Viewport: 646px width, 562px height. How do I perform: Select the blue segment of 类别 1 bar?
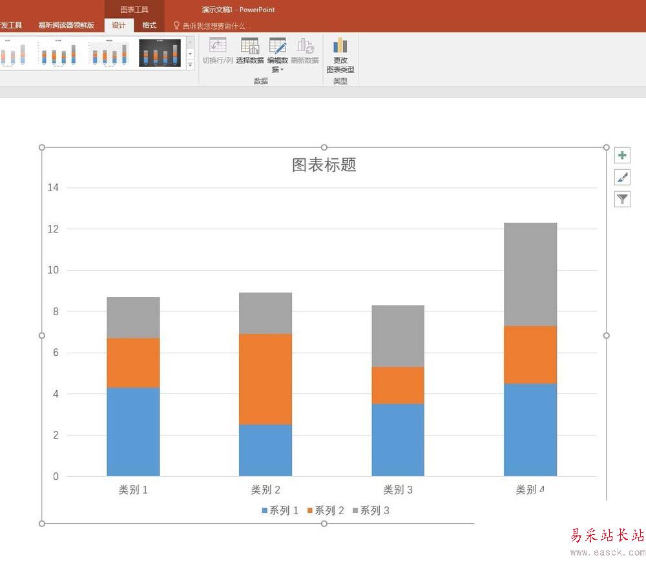point(133,432)
